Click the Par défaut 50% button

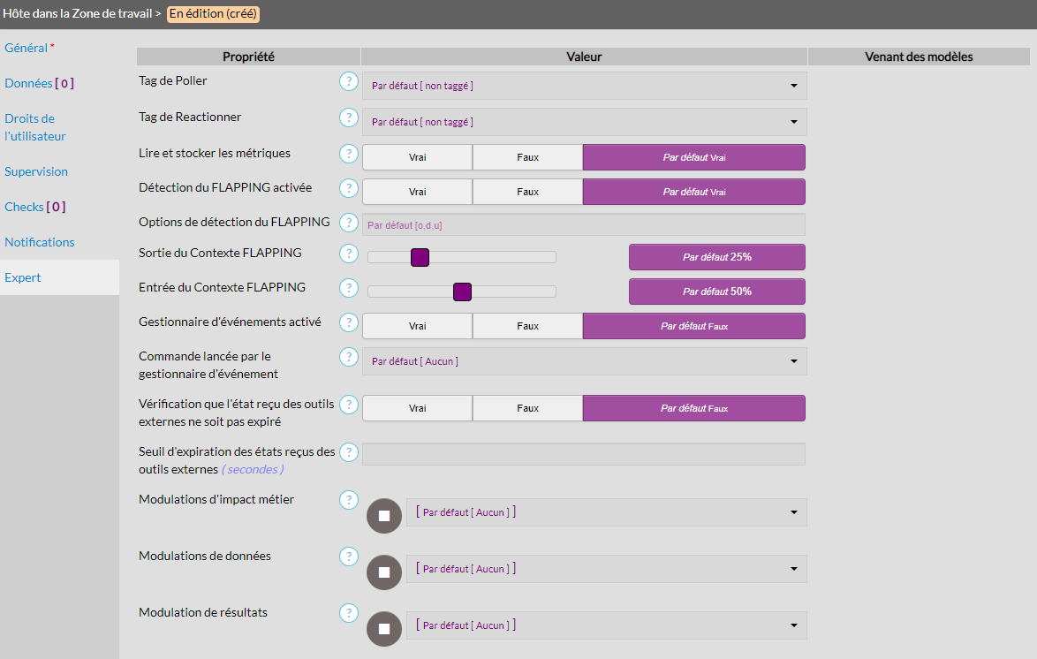(716, 292)
